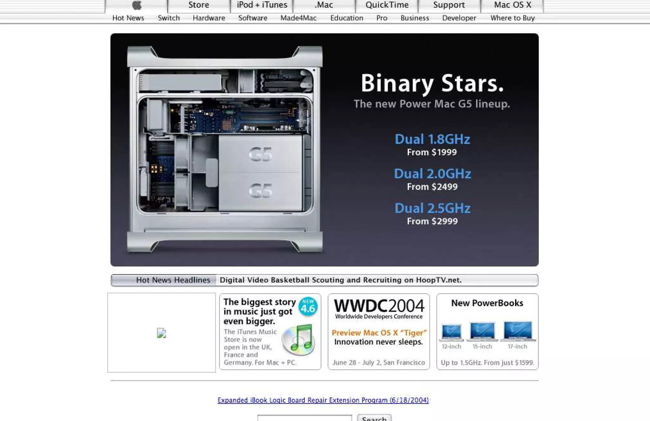Open the WWDC2004 promo
The image size is (650, 421).
[x=379, y=332]
